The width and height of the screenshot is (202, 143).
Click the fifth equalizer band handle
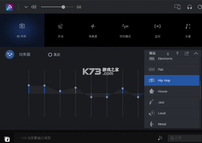pos(91,97)
